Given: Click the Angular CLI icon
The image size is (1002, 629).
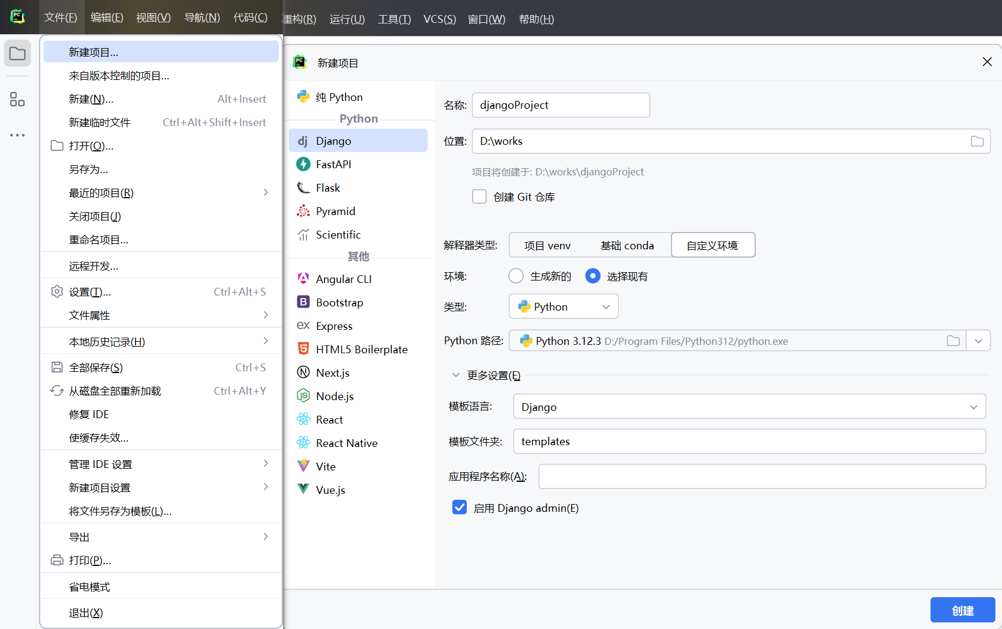Looking at the screenshot, I should [x=303, y=279].
